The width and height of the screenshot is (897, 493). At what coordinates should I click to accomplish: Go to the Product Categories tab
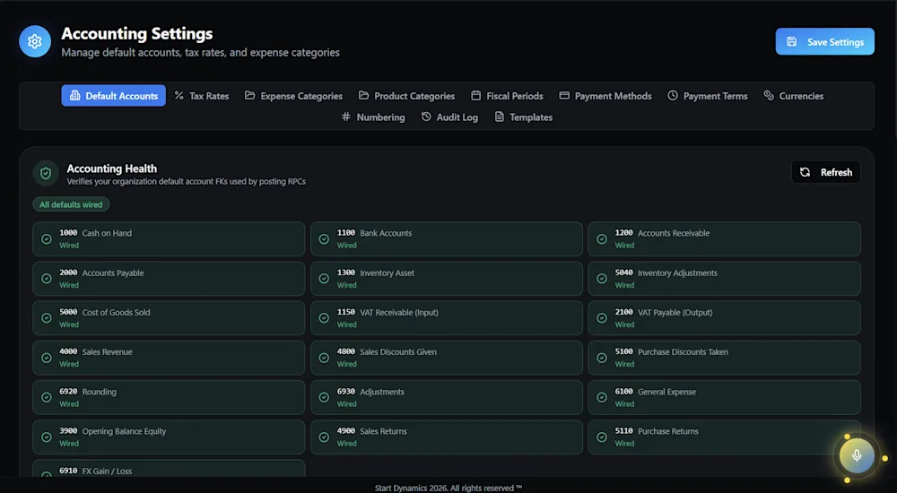point(406,96)
